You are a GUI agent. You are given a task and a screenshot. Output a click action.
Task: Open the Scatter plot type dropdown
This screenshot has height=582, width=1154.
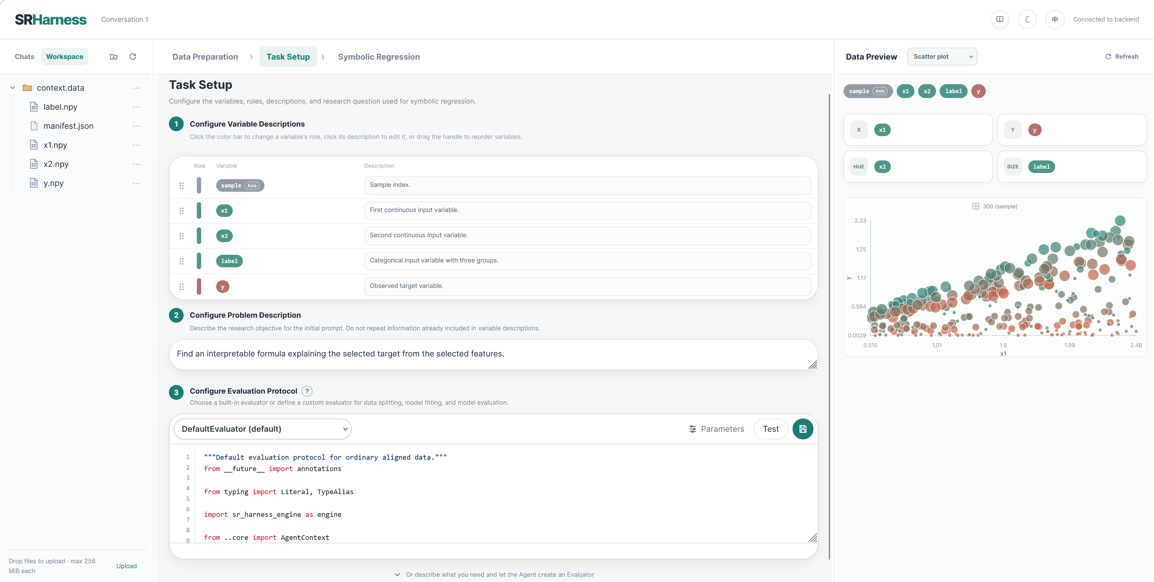[942, 57]
